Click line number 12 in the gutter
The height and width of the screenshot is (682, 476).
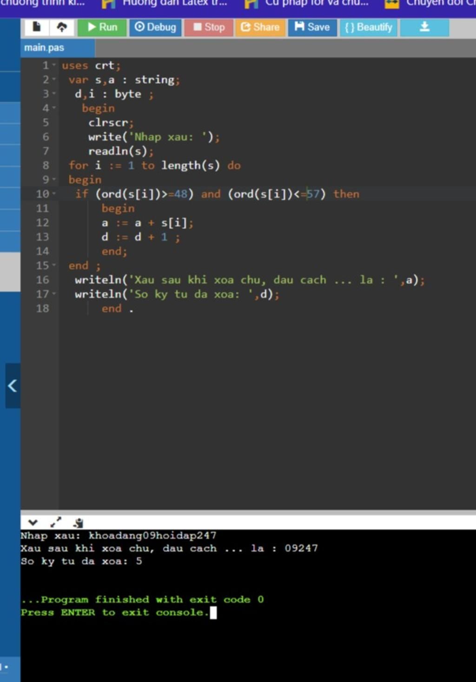[x=42, y=223]
